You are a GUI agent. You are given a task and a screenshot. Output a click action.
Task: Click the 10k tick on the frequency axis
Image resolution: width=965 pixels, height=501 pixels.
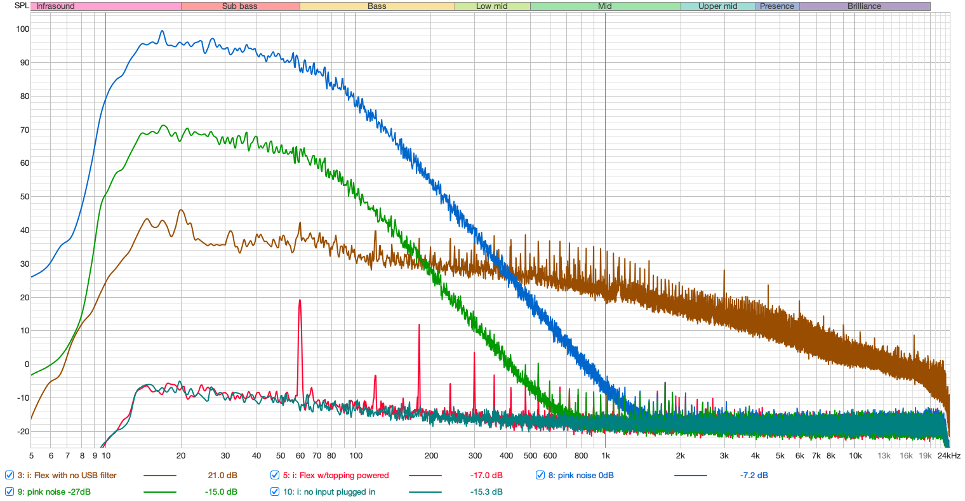855,455
